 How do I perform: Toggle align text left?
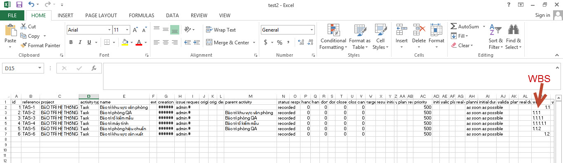157,42
